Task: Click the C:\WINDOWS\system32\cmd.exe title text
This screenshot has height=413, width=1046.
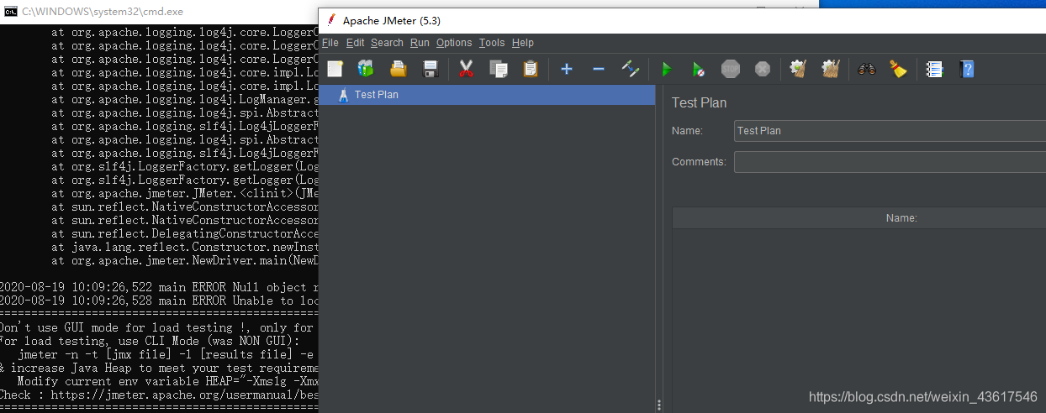Action: [103, 12]
